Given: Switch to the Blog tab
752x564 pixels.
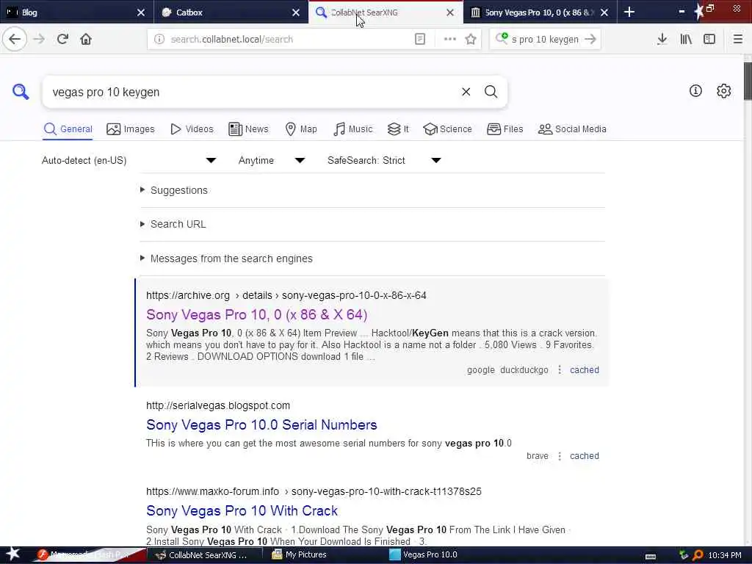Looking at the screenshot, I should [77, 12].
